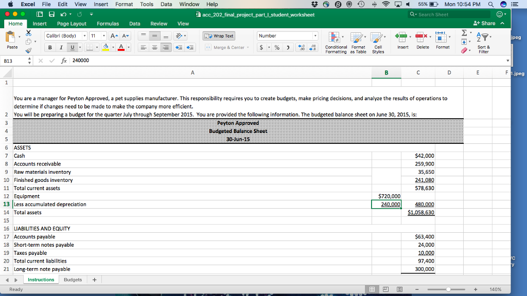This screenshot has height=296, width=527.
Task: Click the Share button
Action: click(484, 24)
